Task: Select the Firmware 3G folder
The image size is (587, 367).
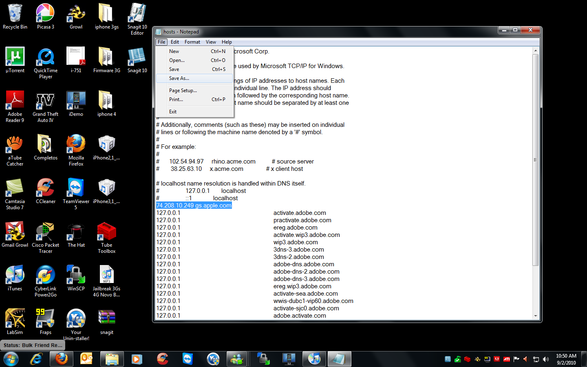Action: tap(107, 60)
